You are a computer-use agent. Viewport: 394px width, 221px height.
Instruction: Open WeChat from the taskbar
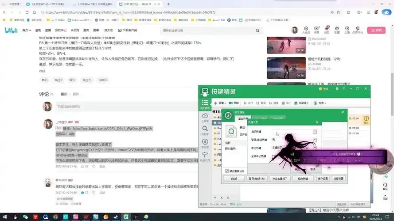25,217
